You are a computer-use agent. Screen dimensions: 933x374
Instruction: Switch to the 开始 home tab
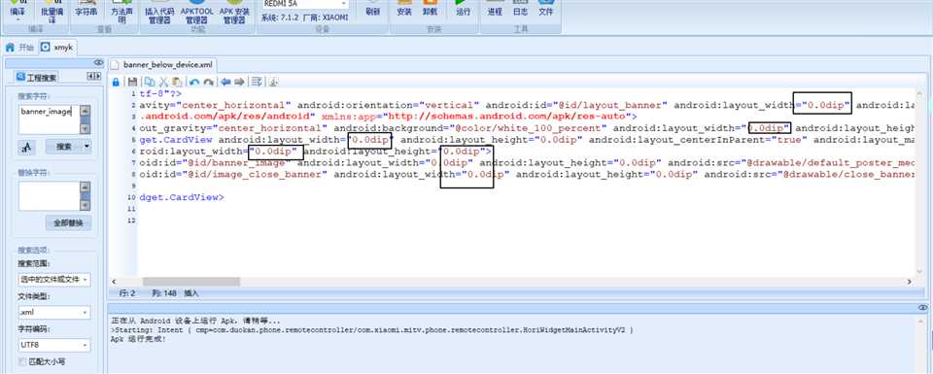(x=20, y=48)
